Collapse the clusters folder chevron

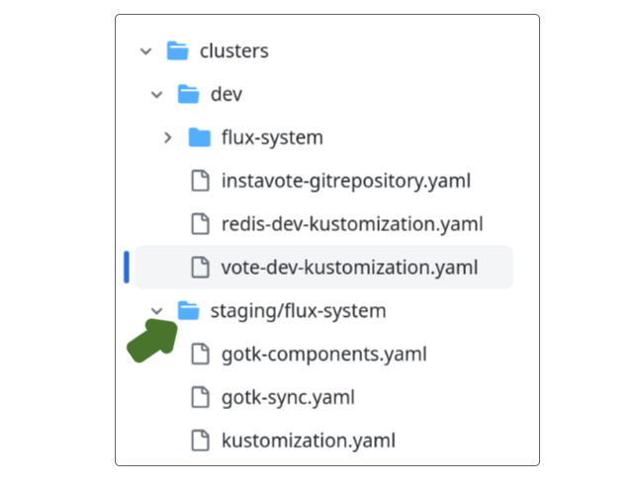[x=145, y=50]
